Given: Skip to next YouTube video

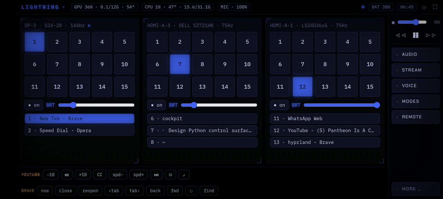Looking at the screenshot, I should [x=156, y=174].
